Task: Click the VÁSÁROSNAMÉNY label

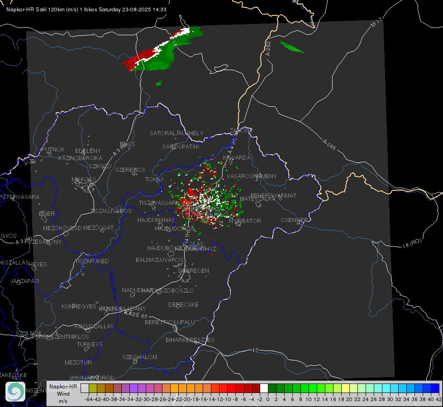Action: coord(252,176)
